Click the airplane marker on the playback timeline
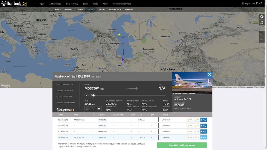Image resolution: width=267 pixels, height=150 pixels. 93,95
